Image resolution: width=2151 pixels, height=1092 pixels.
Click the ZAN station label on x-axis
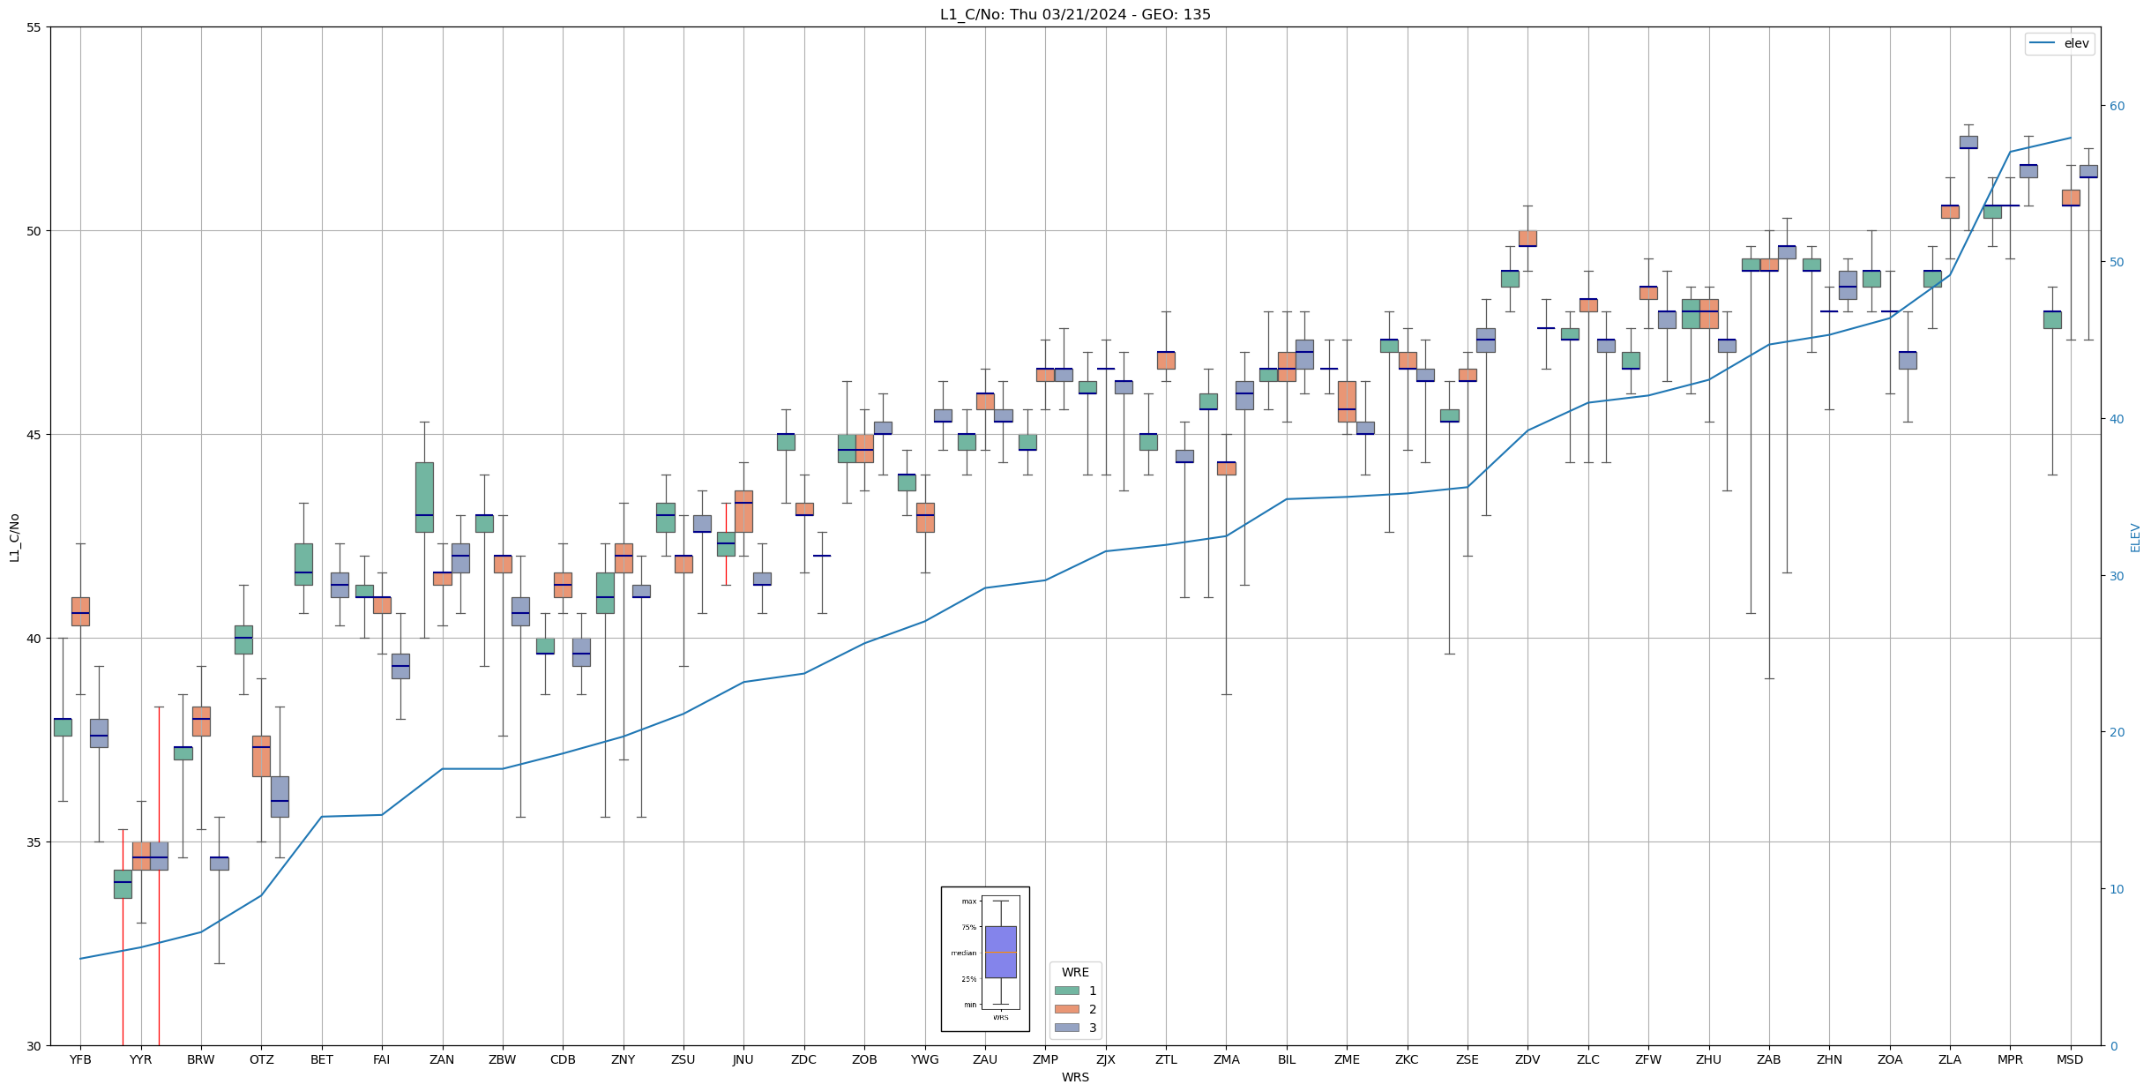click(442, 1059)
